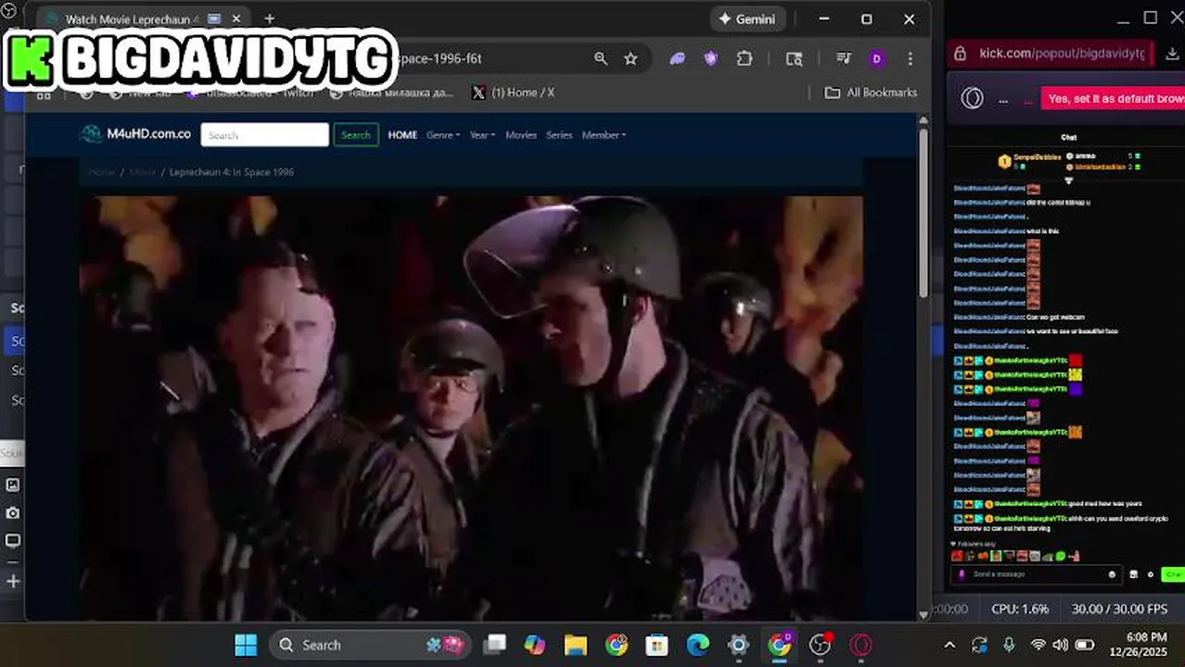The width and height of the screenshot is (1185, 667).
Task: Expand the Year dropdown menu
Action: 482,135
